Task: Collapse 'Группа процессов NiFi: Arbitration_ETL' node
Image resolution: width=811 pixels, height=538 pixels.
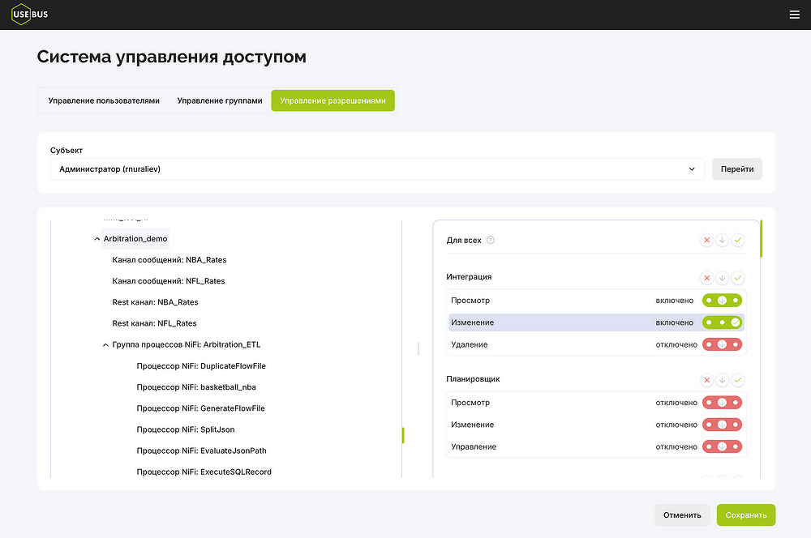Action: click(105, 344)
